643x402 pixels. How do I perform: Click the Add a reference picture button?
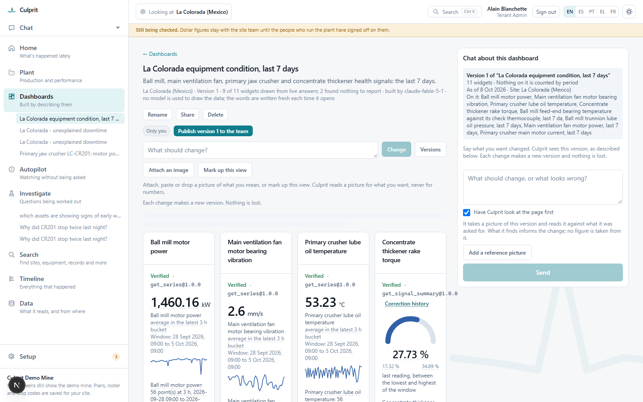click(x=497, y=253)
